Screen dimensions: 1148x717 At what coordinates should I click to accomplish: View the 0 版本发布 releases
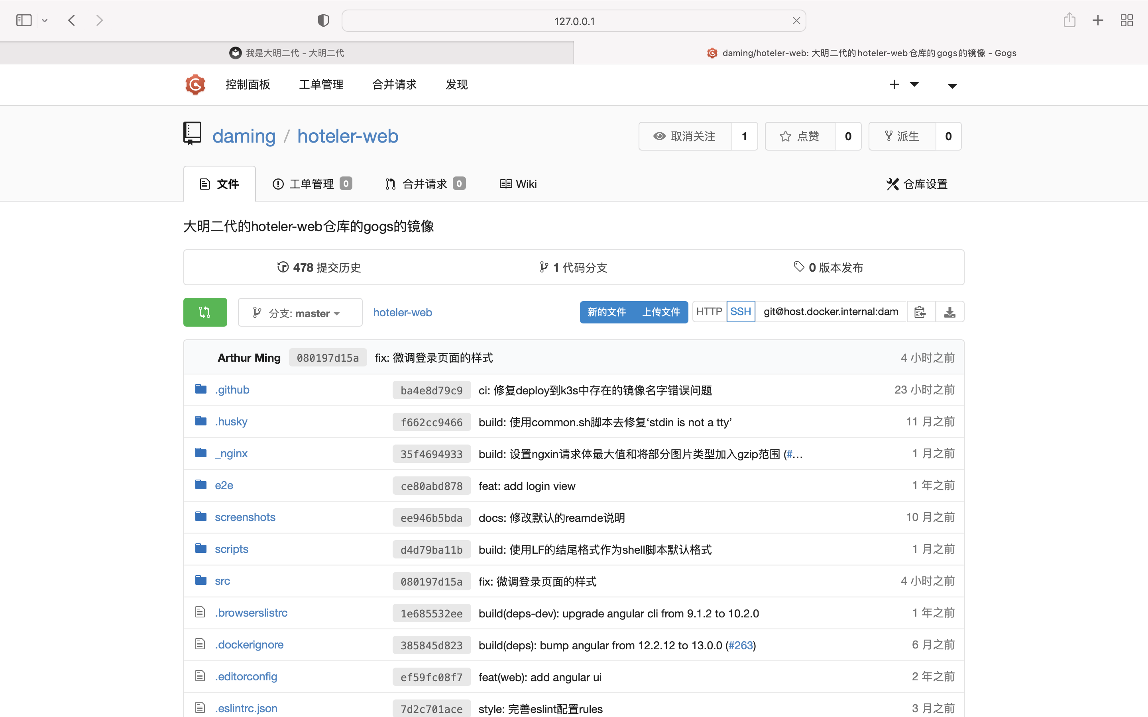pos(828,267)
